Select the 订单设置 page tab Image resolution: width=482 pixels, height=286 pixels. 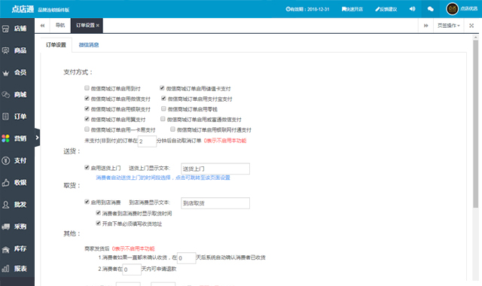tap(85, 26)
